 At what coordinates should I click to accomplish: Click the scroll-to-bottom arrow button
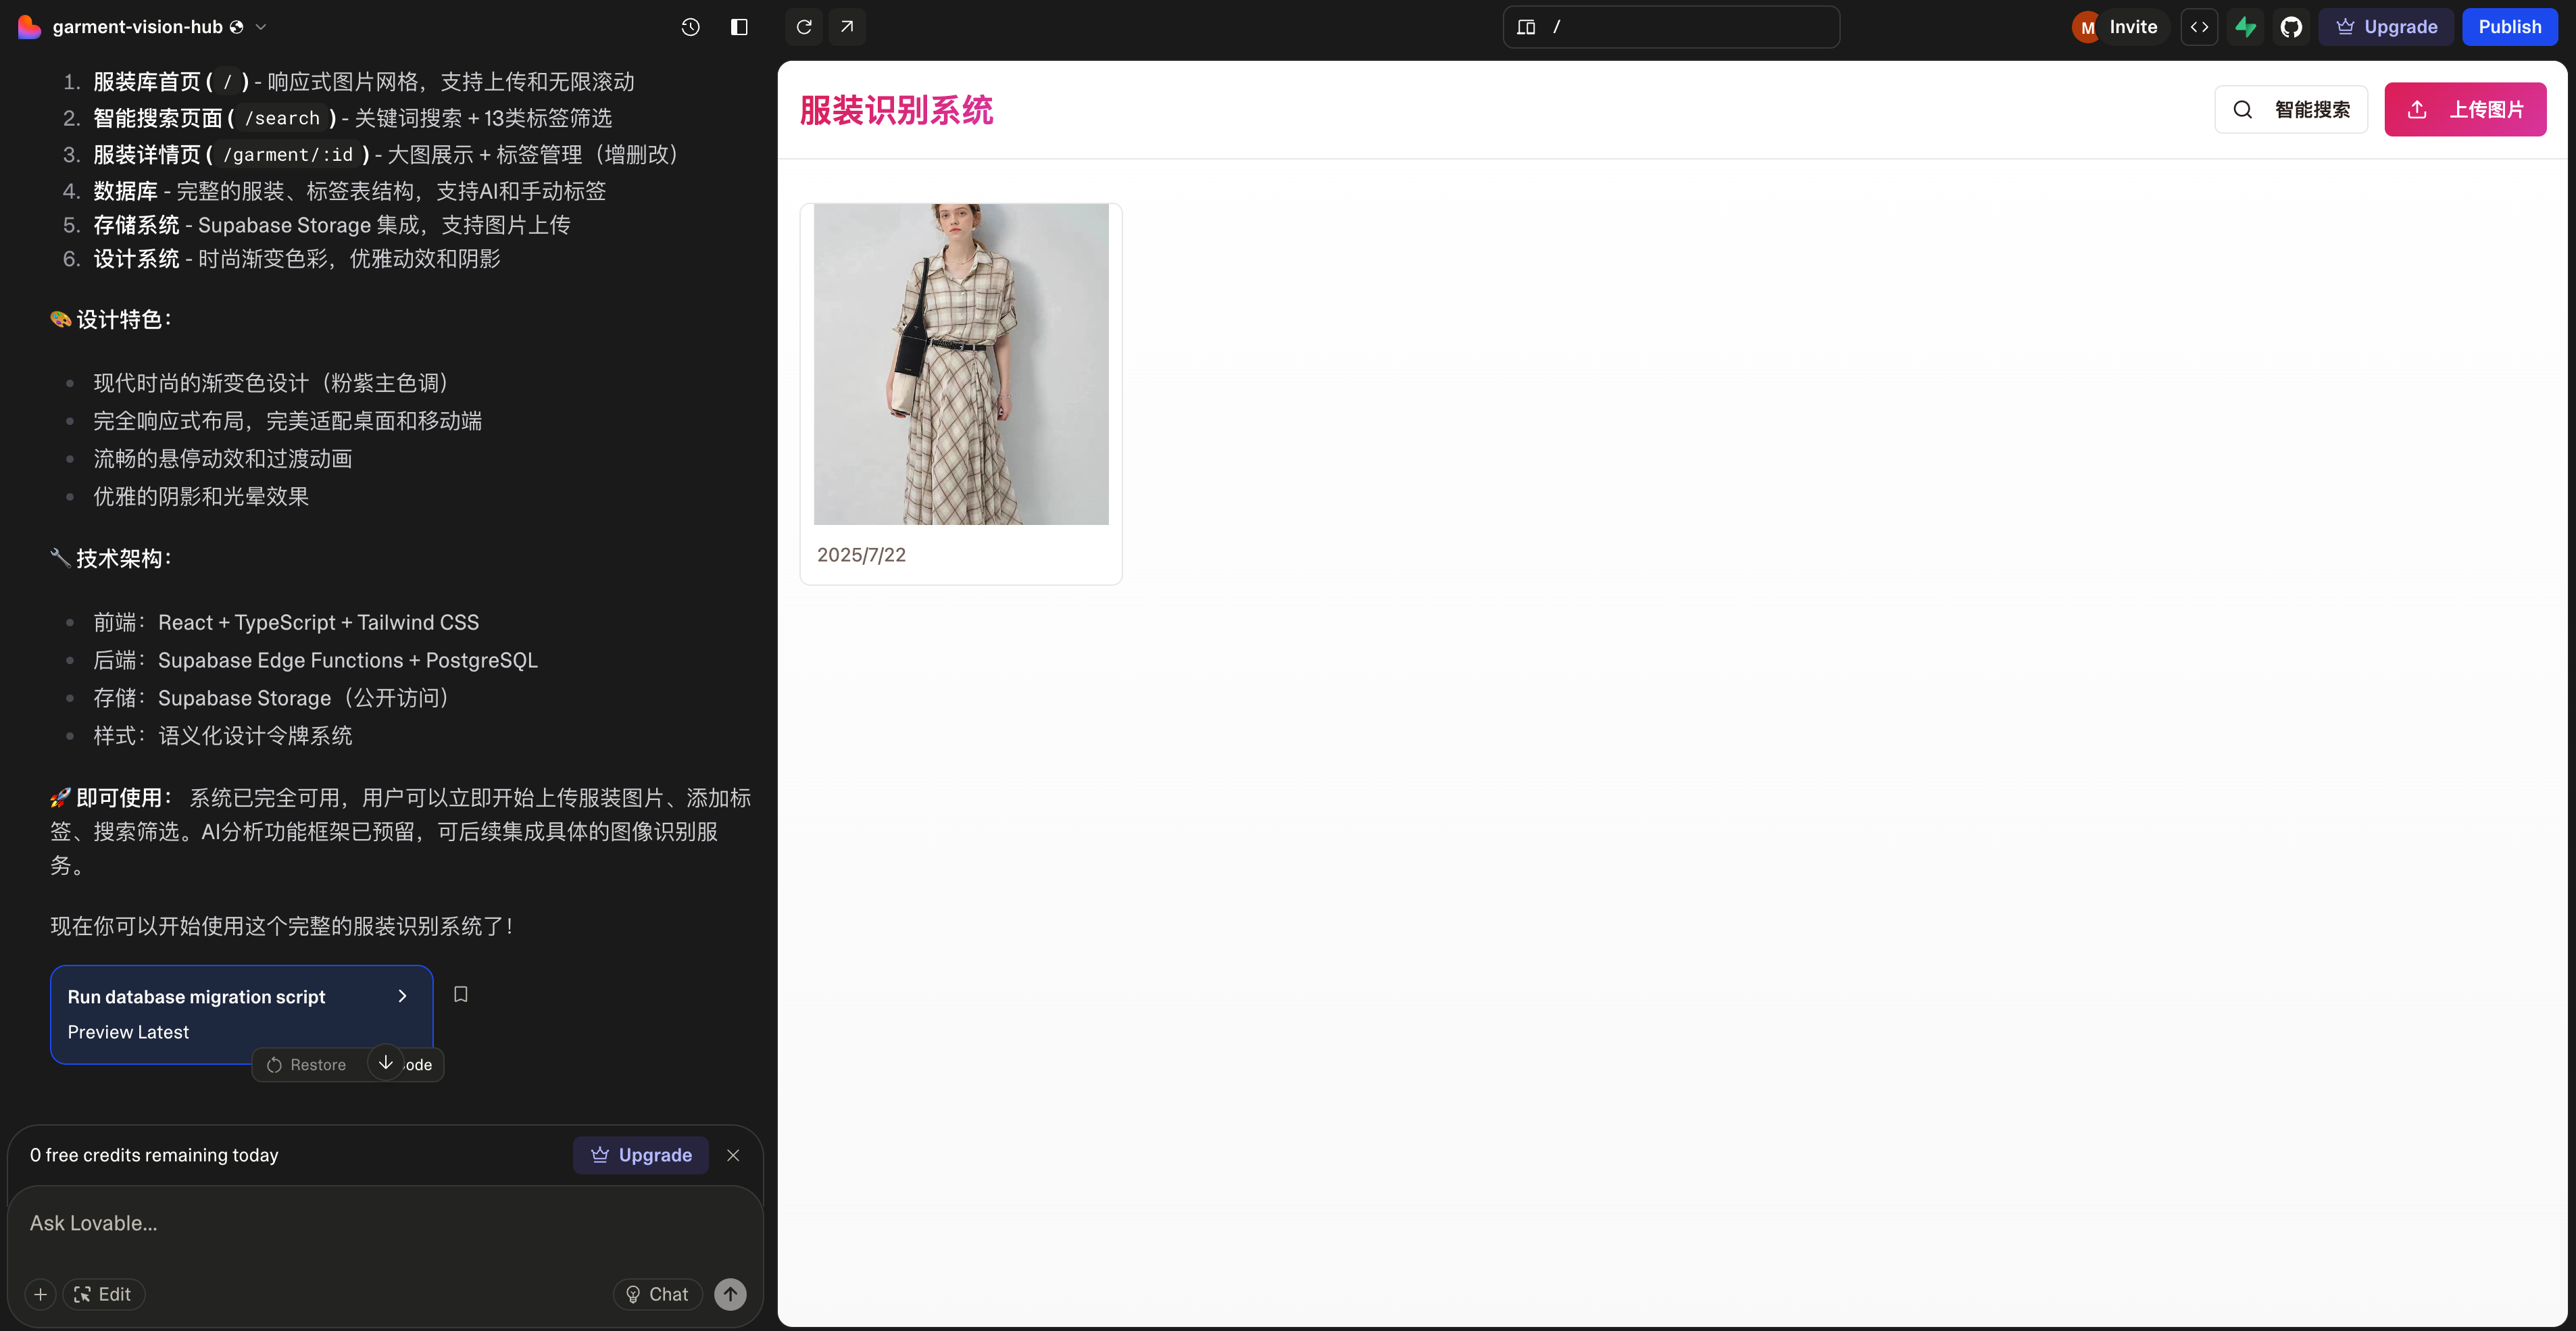385,1062
